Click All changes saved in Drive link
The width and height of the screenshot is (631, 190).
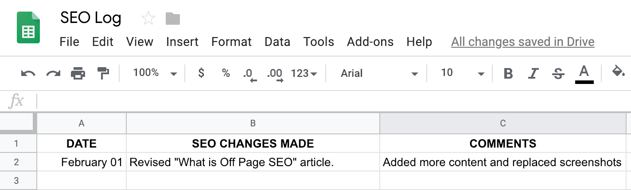coord(522,42)
